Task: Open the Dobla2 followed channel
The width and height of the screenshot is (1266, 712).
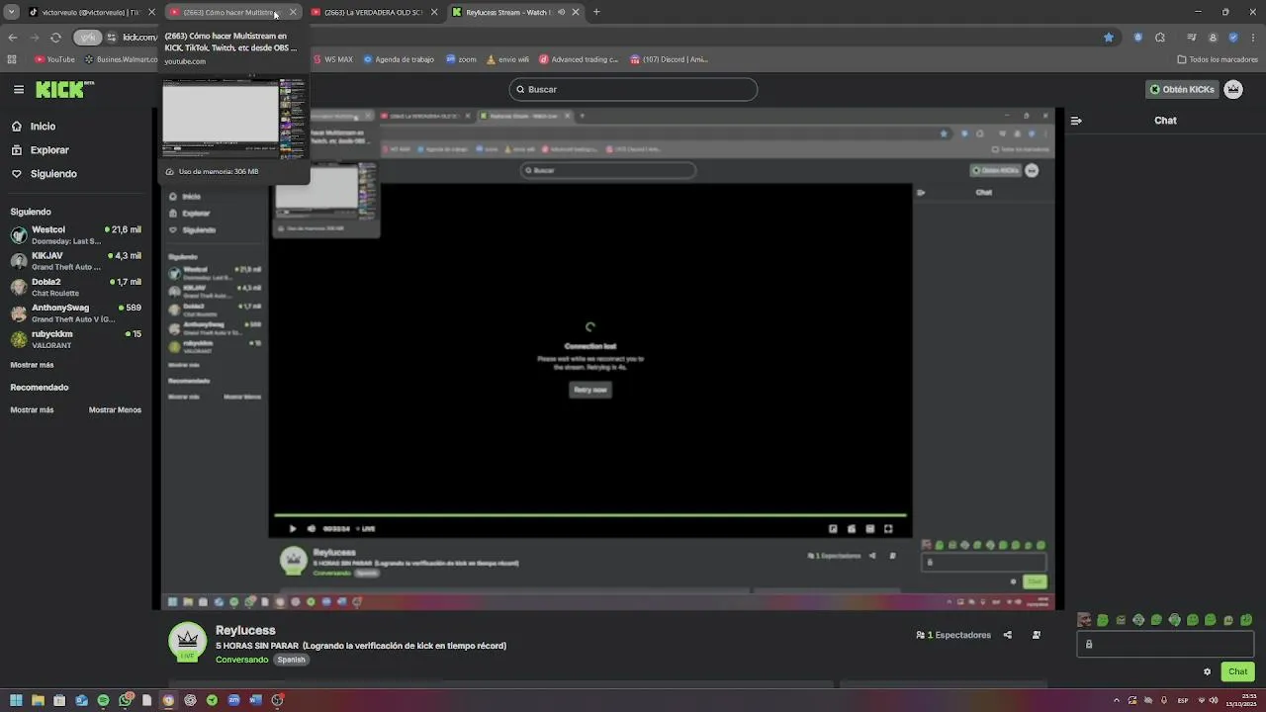Action: (x=77, y=287)
